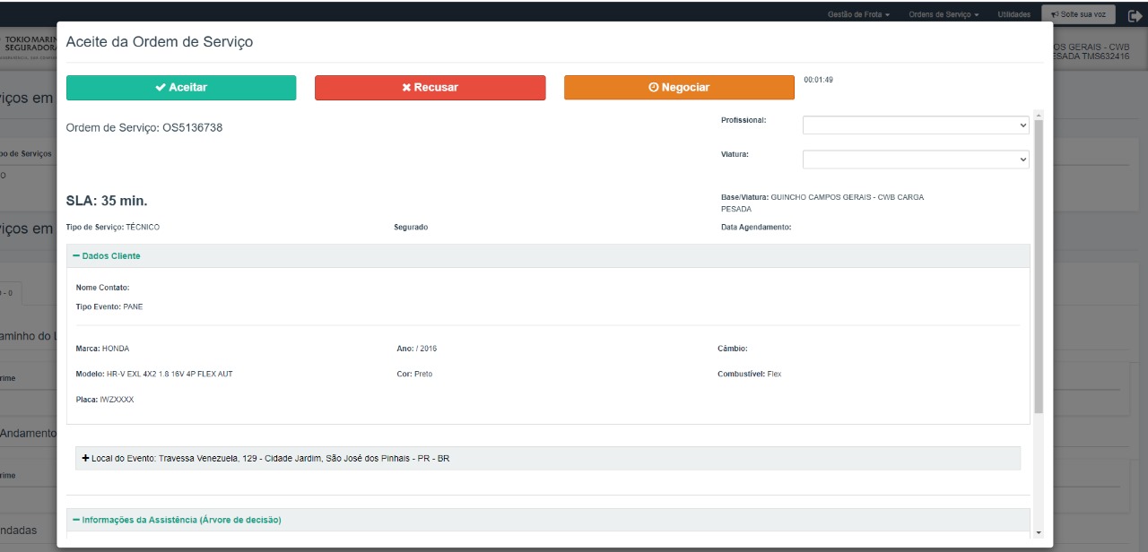Click the Câmbio label
1148x552 pixels.
point(733,349)
